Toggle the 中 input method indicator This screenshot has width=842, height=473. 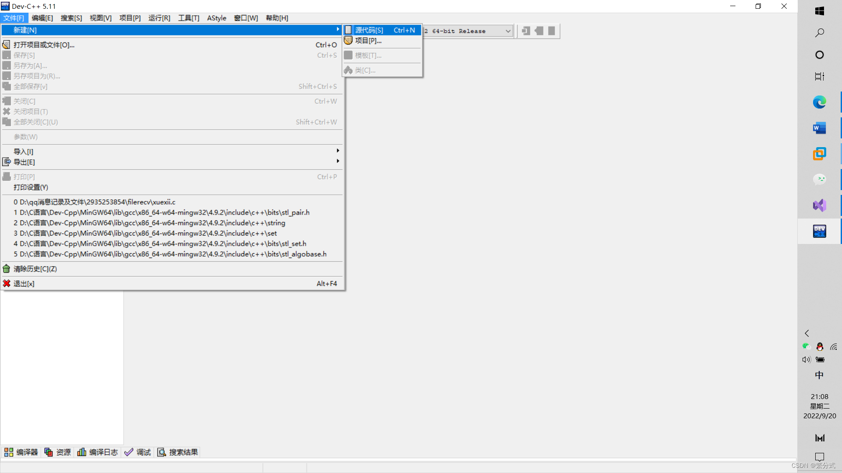(819, 375)
